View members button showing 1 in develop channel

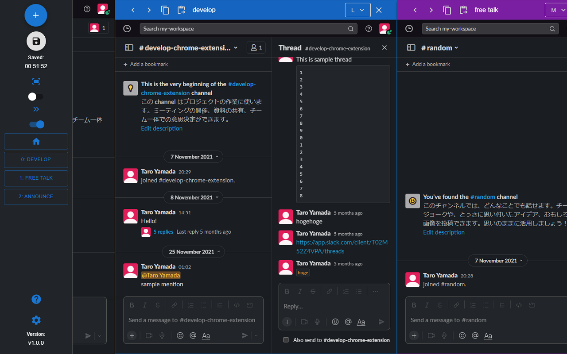(256, 48)
